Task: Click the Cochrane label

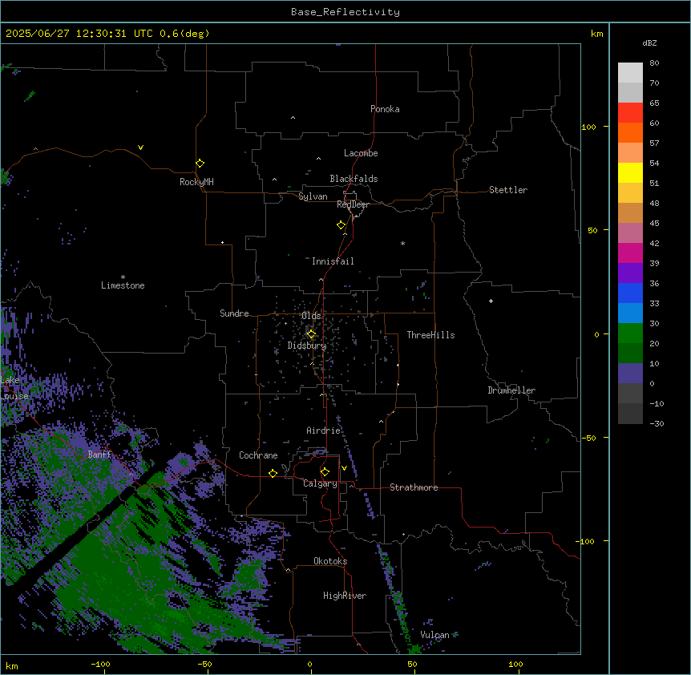Action: [258, 455]
